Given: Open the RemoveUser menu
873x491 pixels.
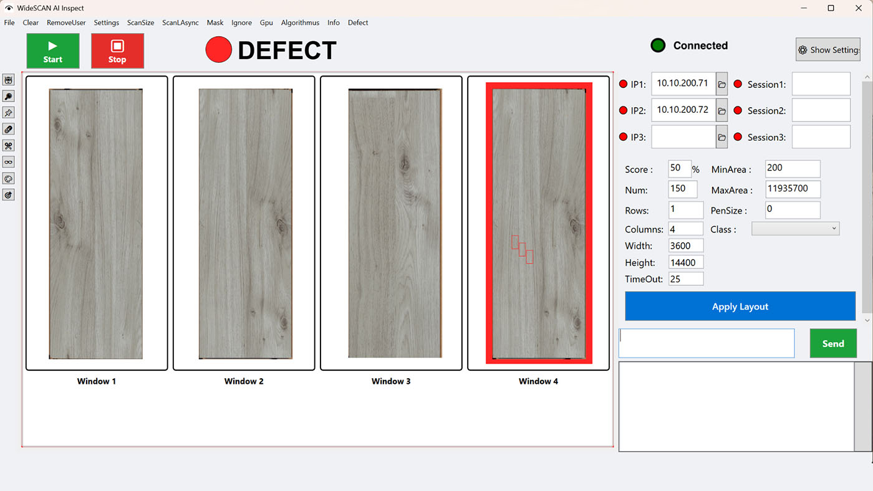Looking at the screenshot, I should tap(66, 22).
